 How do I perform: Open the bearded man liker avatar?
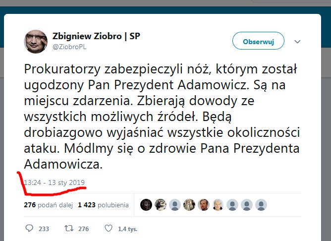(204, 205)
